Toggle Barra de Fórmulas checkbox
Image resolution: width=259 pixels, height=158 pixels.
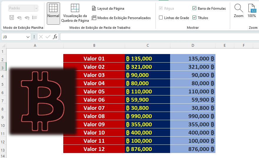pos(195,8)
